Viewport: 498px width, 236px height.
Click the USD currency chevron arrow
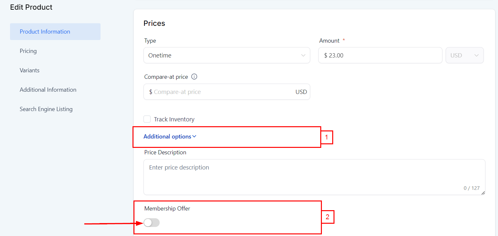pos(476,56)
